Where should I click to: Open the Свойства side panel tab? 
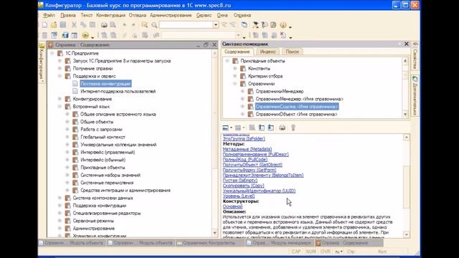click(415, 56)
